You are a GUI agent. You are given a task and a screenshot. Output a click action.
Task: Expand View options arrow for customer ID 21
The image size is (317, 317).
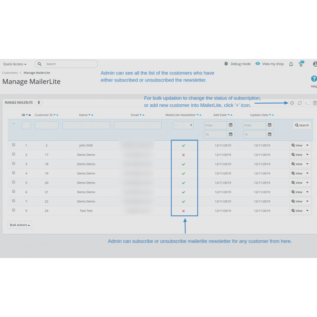tap(307, 192)
